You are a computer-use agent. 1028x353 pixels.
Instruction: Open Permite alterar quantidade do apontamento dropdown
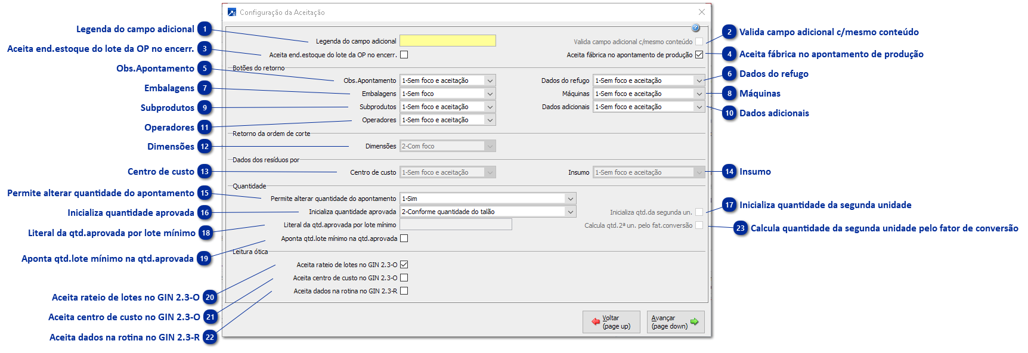pos(488,199)
